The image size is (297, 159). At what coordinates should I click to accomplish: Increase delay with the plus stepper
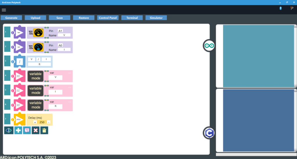pos(35,122)
